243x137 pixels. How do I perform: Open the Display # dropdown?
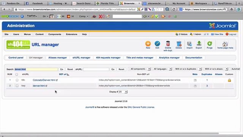[x=123, y=92]
